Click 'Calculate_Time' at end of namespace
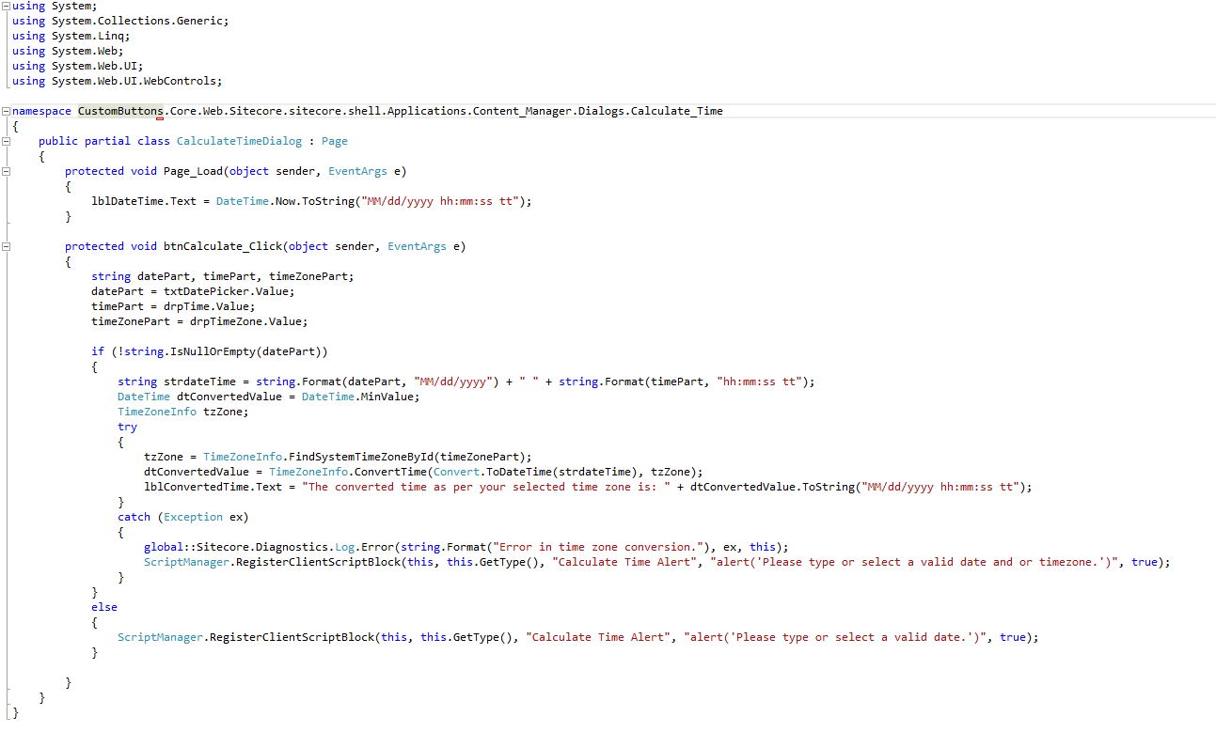The width and height of the screenshot is (1216, 732). [677, 111]
